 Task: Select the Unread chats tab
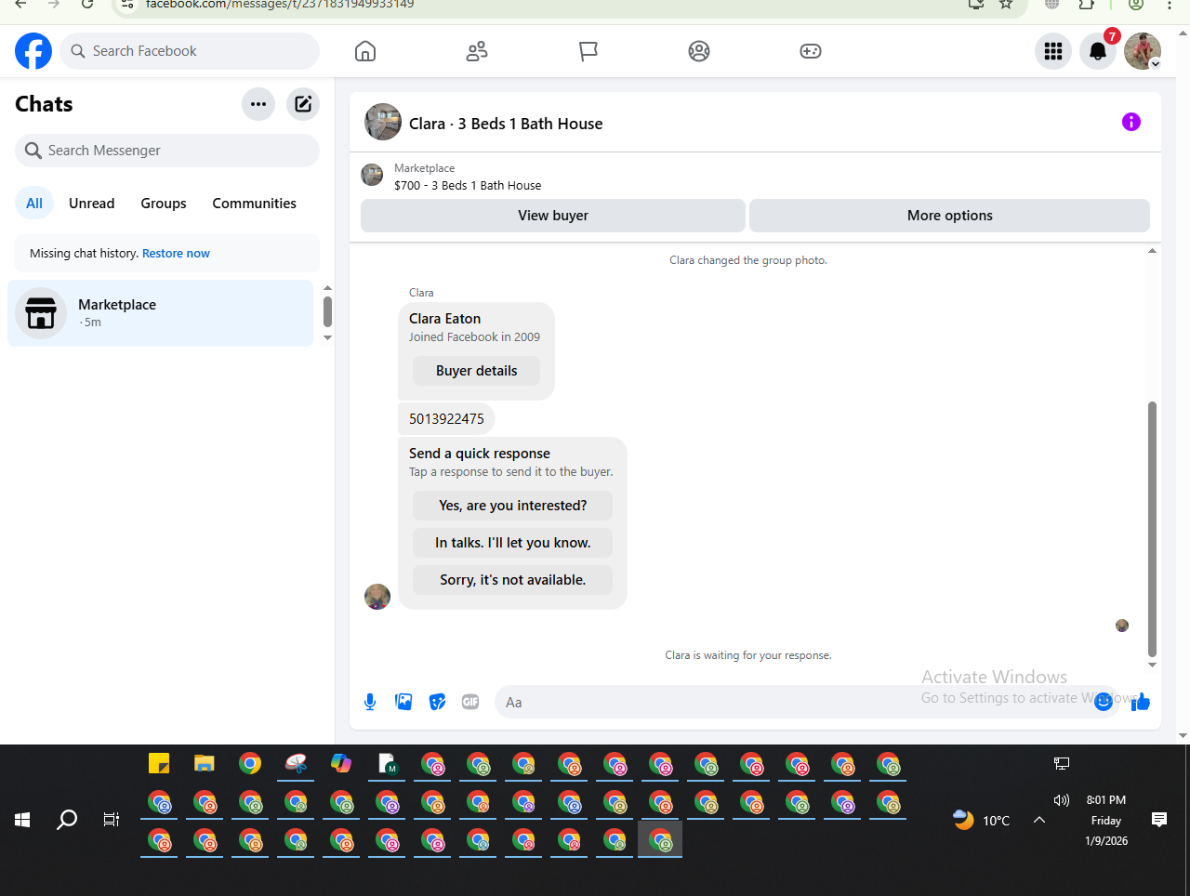click(92, 204)
